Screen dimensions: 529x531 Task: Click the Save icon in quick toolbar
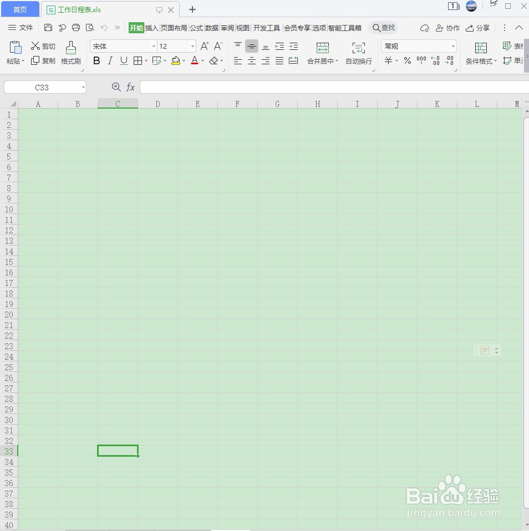48,28
